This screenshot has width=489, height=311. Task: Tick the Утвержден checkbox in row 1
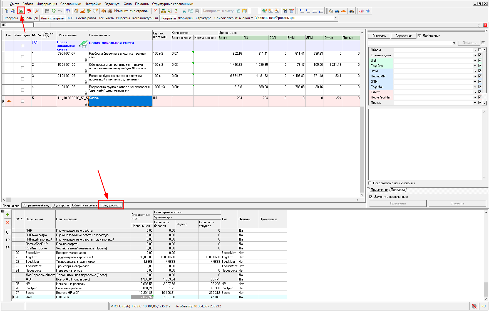23,57
